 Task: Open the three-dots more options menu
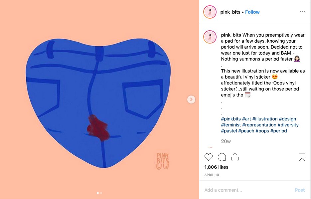click(302, 12)
